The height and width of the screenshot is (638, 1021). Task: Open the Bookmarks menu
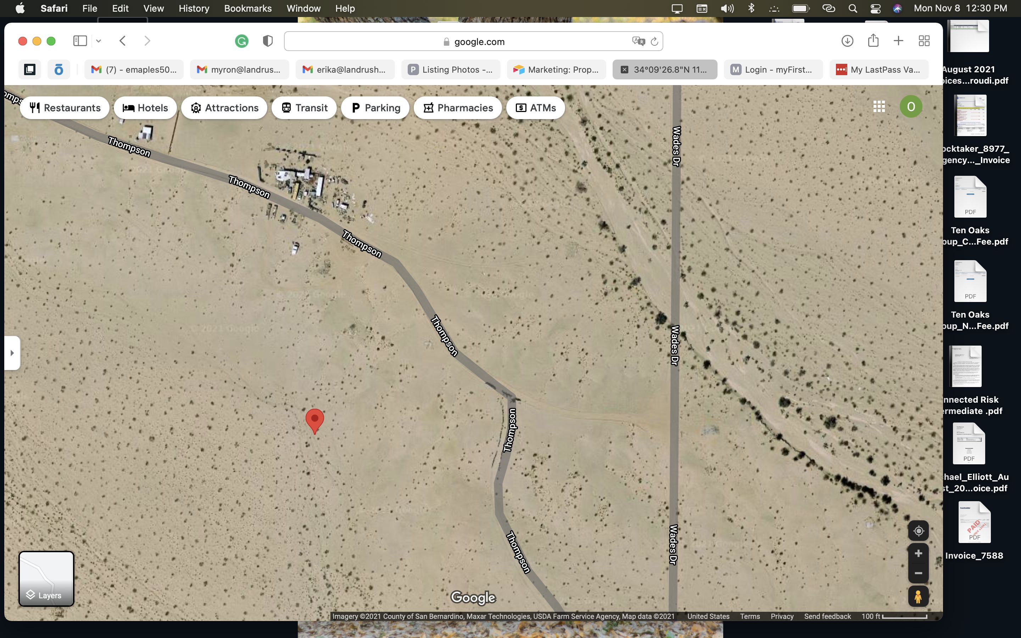(248, 8)
